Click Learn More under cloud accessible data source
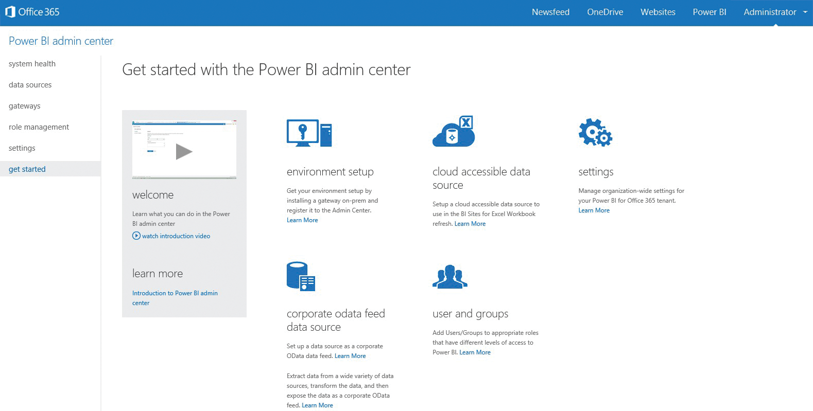The image size is (813, 411). (470, 224)
